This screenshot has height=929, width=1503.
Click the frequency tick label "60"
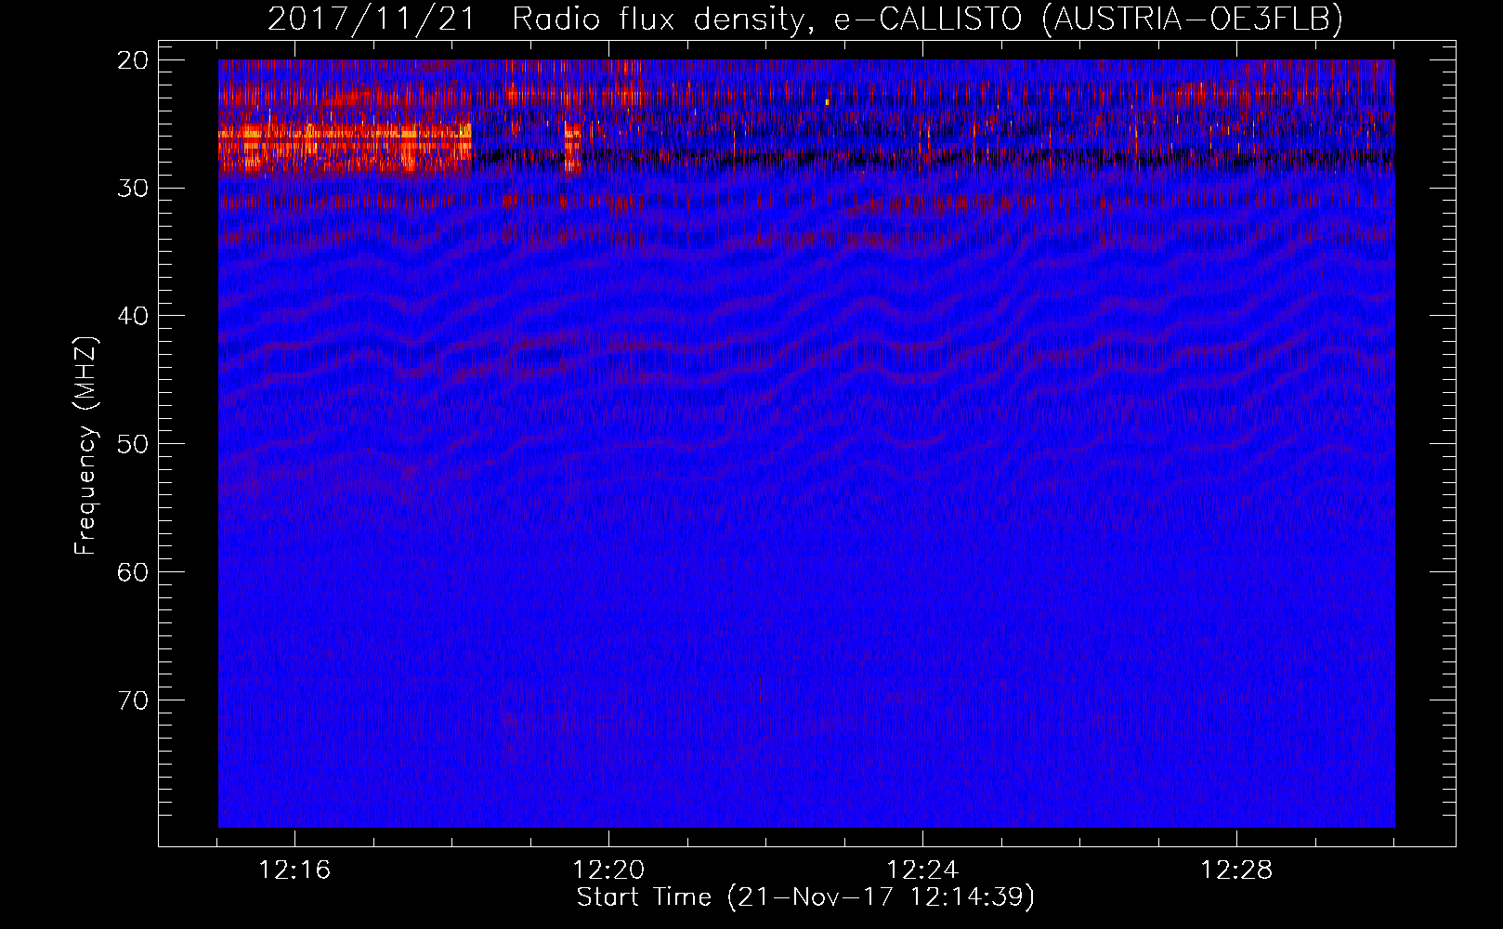click(x=133, y=572)
